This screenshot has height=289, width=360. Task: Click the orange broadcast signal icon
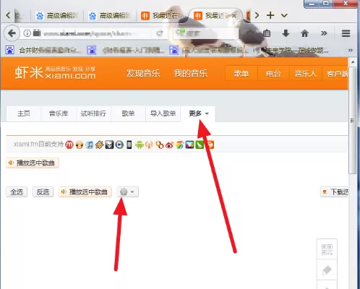point(150,144)
